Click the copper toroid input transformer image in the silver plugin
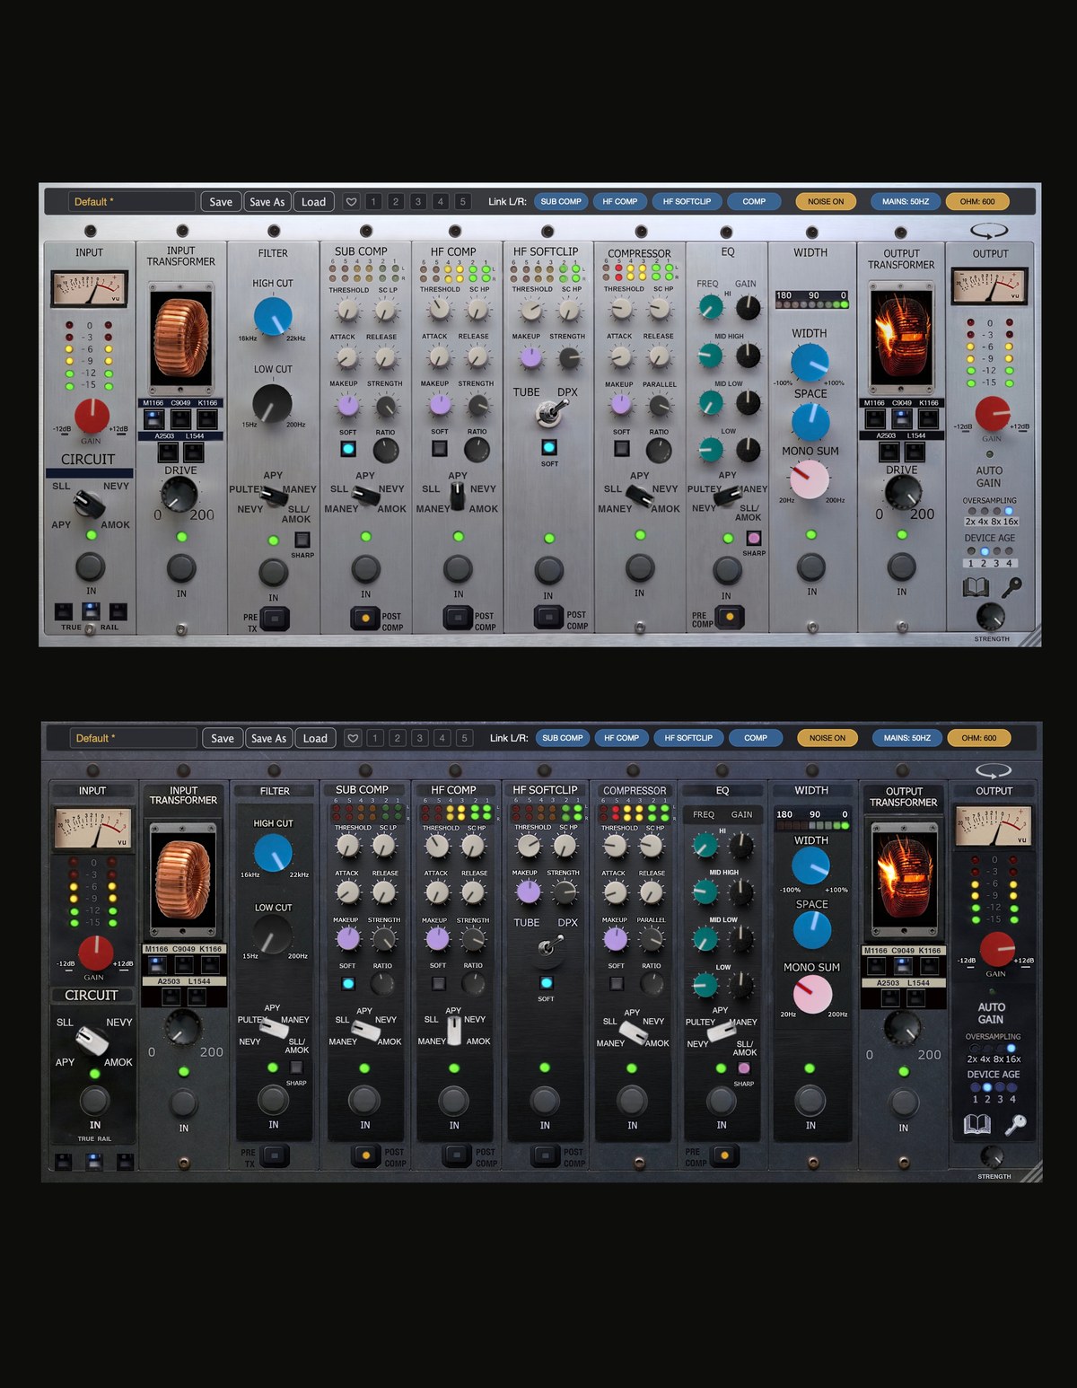Image resolution: width=1077 pixels, height=1388 pixels. (180, 339)
